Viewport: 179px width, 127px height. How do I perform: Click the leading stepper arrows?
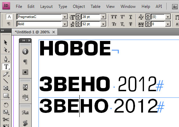pyautogui.click(x=78, y=24)
